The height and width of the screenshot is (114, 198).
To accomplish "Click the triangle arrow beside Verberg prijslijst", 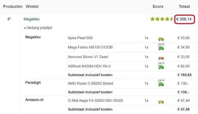I will tap(25, 28).
